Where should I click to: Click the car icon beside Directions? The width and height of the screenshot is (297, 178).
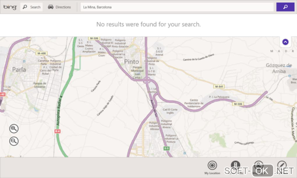pyautogui.click(x=51, y=7)
